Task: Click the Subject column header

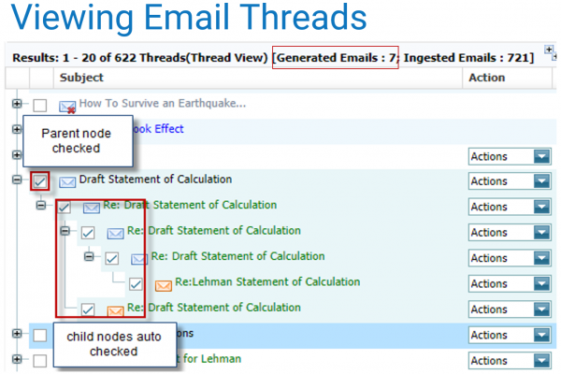Action: (80, 78)
